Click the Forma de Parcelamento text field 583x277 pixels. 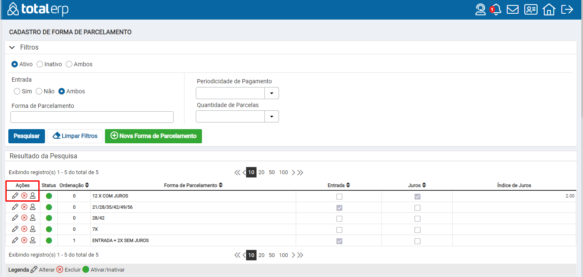[92, 117]
